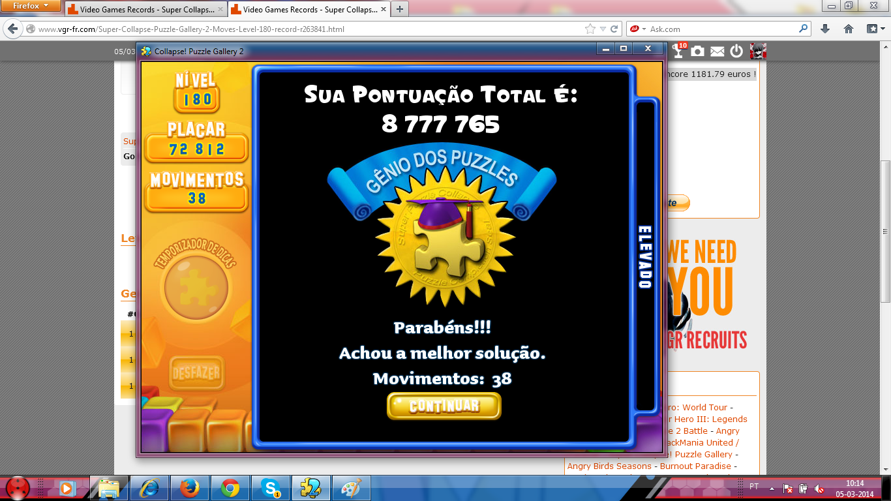Viewport: 891px width, 501px height.
Task: Go to Firefox home page icon
Action: coord(849,29)
